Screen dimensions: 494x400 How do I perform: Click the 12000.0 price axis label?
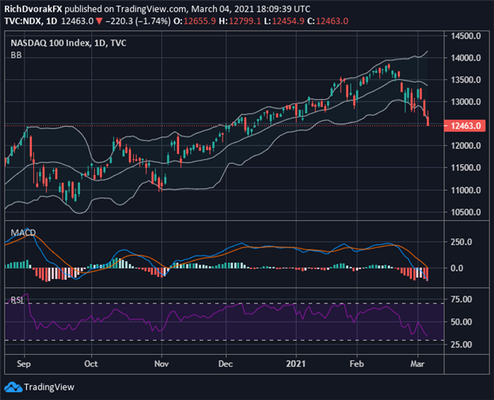[465, 146]
